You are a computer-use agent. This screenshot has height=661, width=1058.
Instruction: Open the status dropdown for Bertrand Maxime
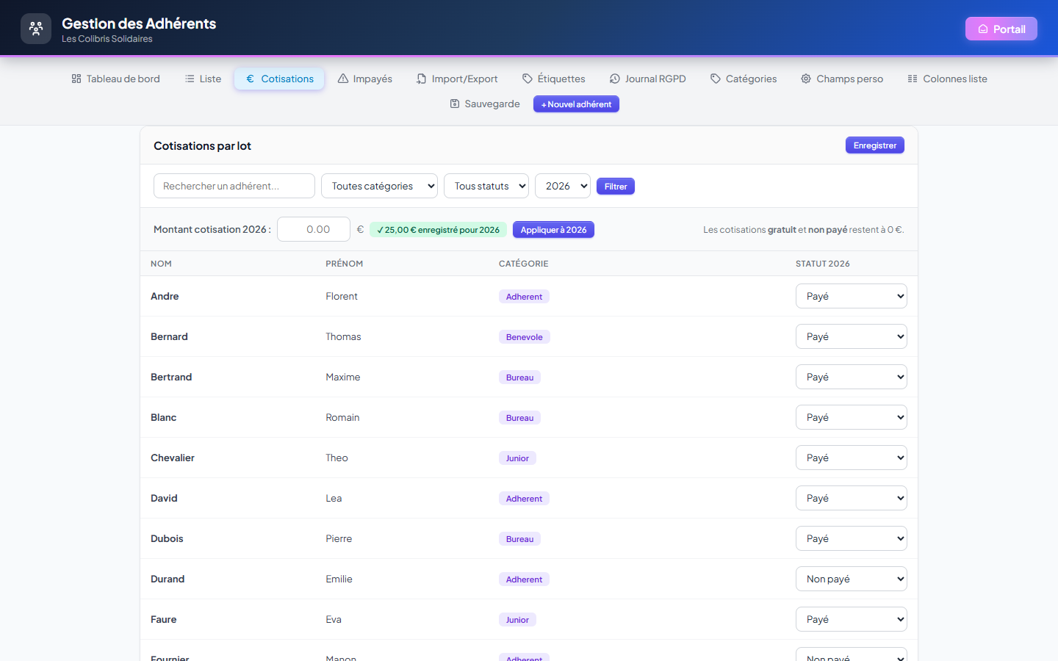click(852, 377)
